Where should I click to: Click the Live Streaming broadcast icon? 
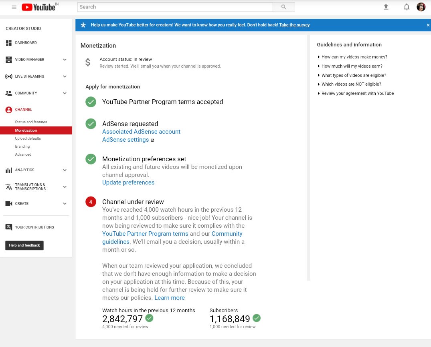coord(9,76)
